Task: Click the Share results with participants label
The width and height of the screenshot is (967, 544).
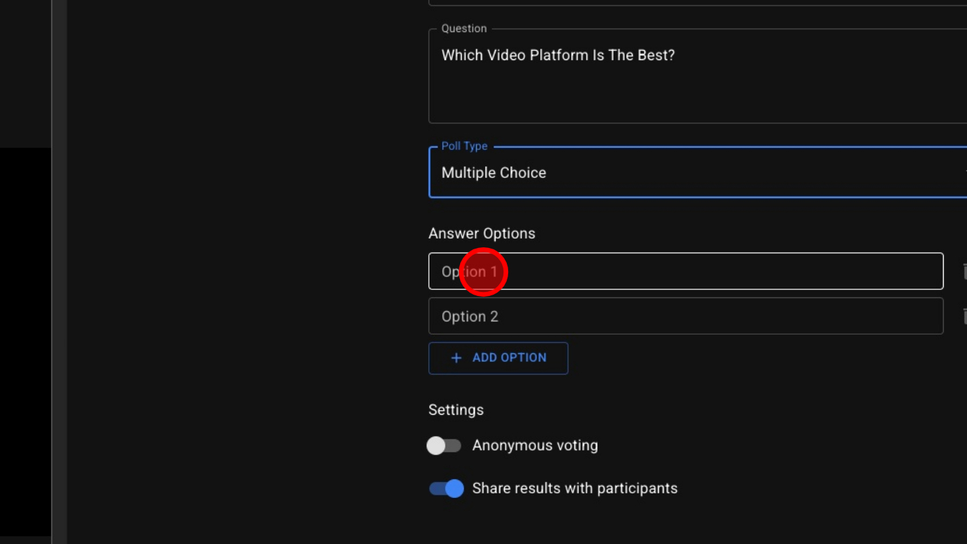Action: [x=574, y=489]
